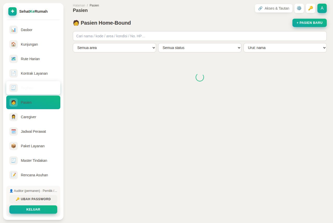Click the Kunjungan house icon
The height and width of the screenshot is (223, 333).
pos(14,44)
